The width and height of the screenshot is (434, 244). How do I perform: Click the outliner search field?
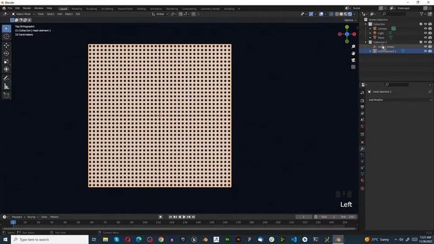395,14
